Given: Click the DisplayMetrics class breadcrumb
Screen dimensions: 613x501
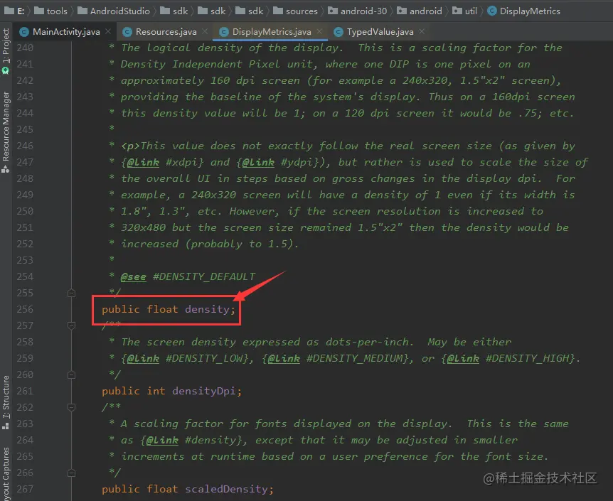Looking at the screenshot, I should [x=524, y=11].
